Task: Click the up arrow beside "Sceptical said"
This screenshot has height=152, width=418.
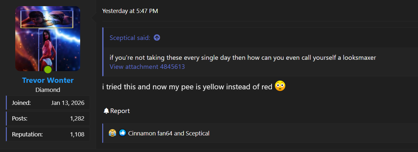Action: pos(157,38)
